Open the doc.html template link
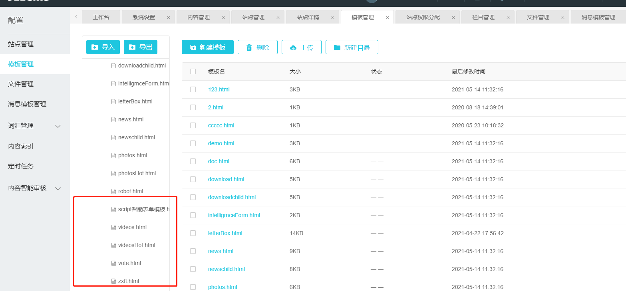 click(x=219, y=161)
